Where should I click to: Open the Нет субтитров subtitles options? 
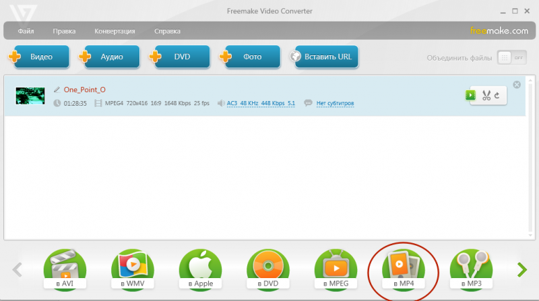point(335,103)
